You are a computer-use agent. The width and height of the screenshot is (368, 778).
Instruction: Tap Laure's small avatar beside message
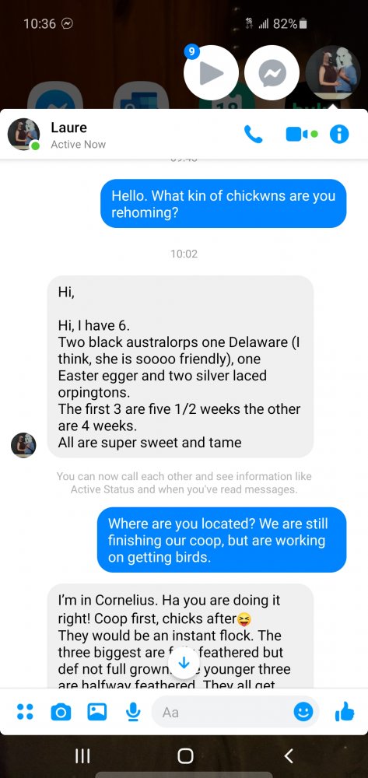(x=23, y=444)
